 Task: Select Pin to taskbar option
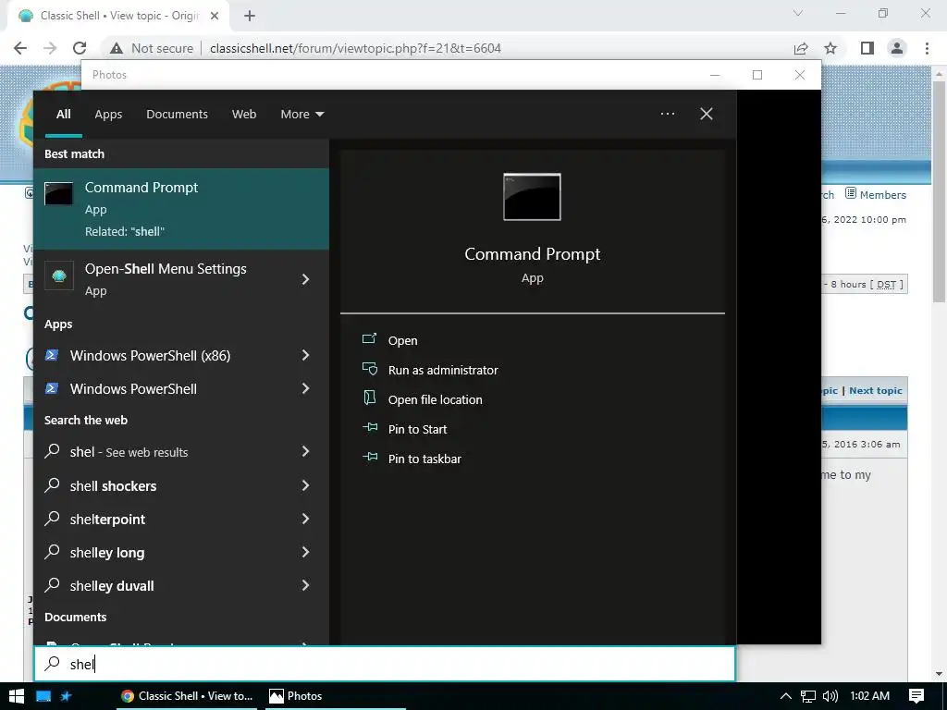(x=424, y=459)
